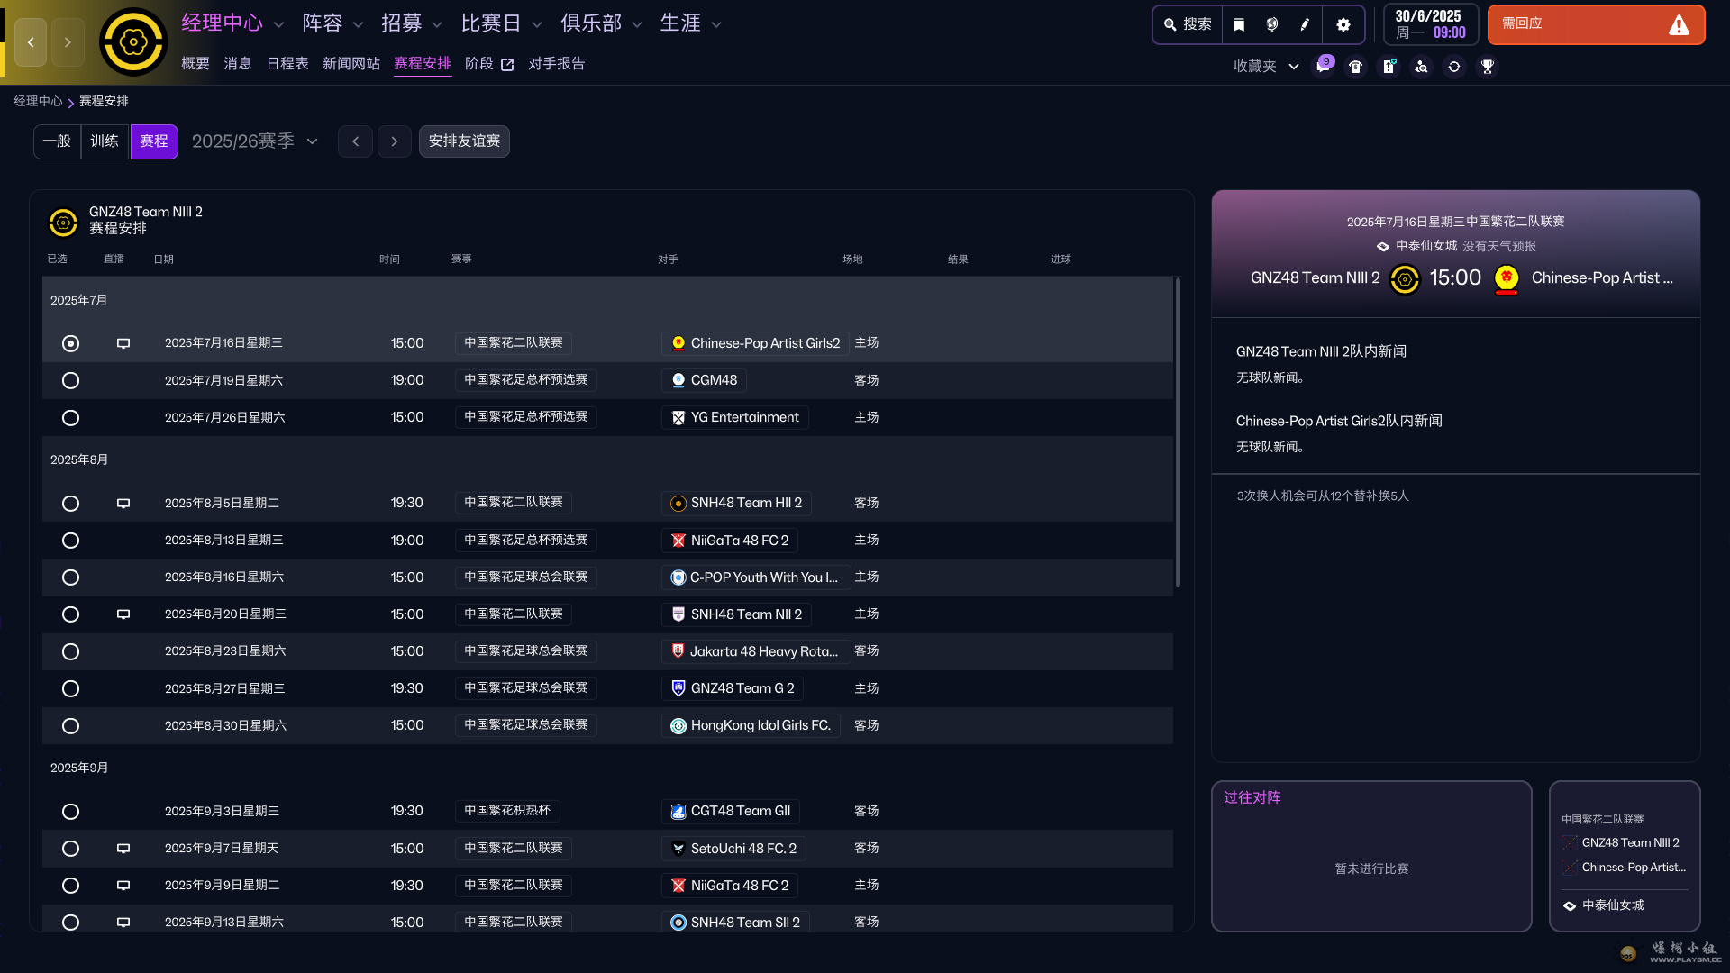Select radio for 3 September CGT48 Team GII match

pos(70,811)
